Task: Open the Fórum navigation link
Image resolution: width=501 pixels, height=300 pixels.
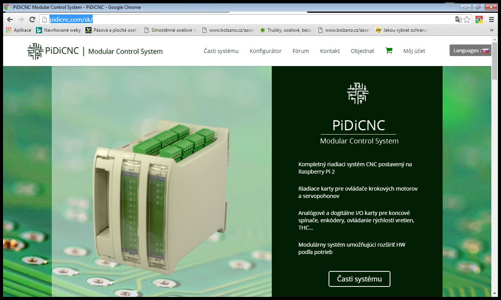Action: 301,51
